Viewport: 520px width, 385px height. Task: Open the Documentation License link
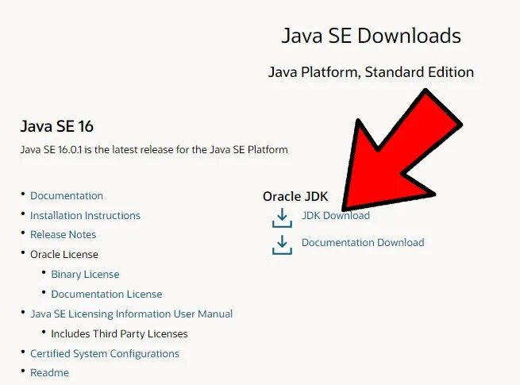(106, 295)
